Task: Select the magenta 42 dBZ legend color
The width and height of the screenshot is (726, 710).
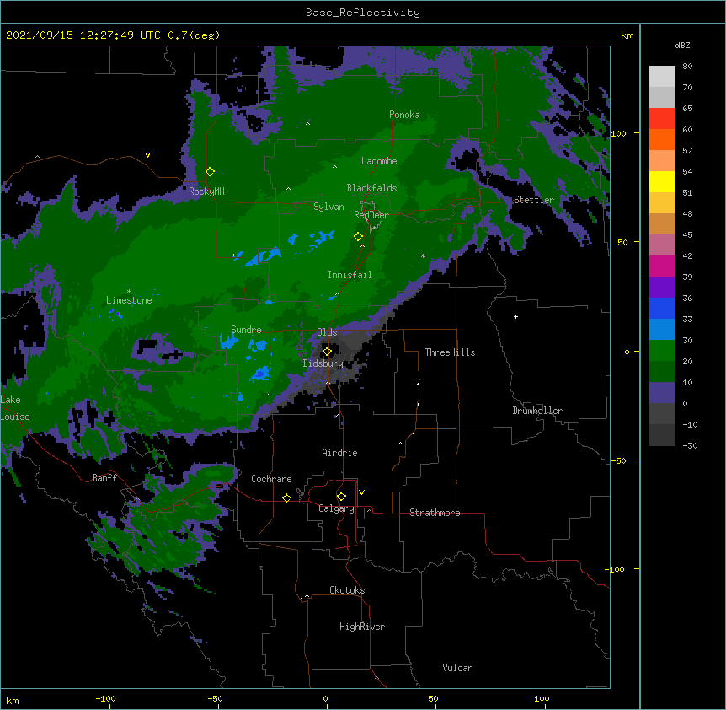Action: pos(662,266)
